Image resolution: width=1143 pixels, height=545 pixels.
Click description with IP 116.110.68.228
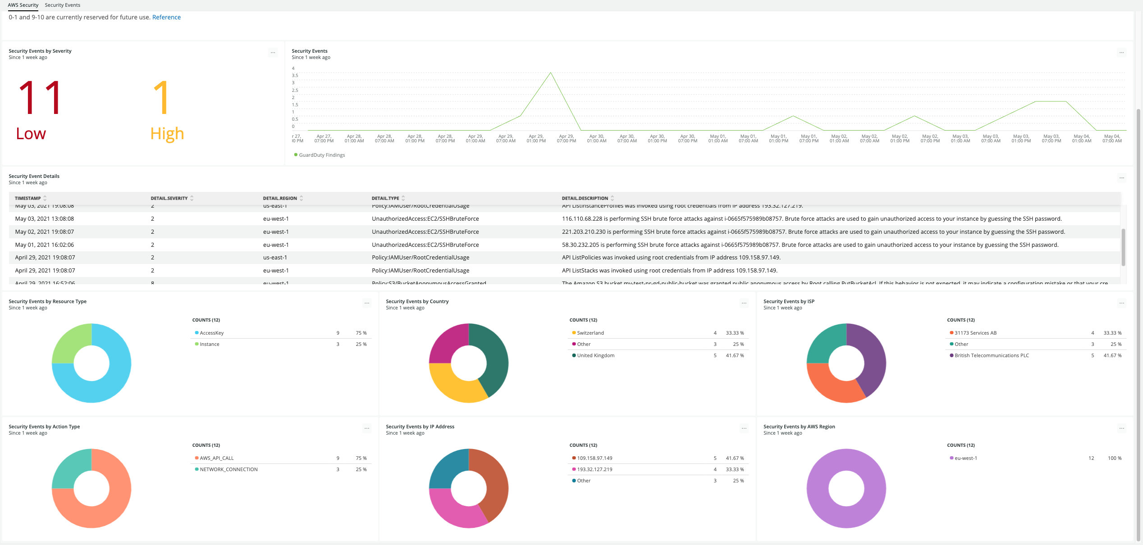pos(812,218)
